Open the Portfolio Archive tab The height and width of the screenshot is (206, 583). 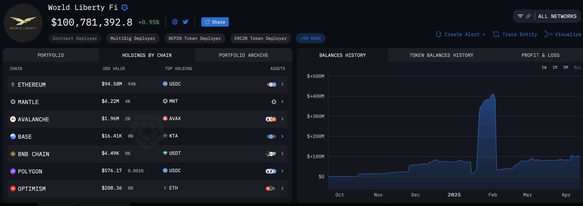243,55
